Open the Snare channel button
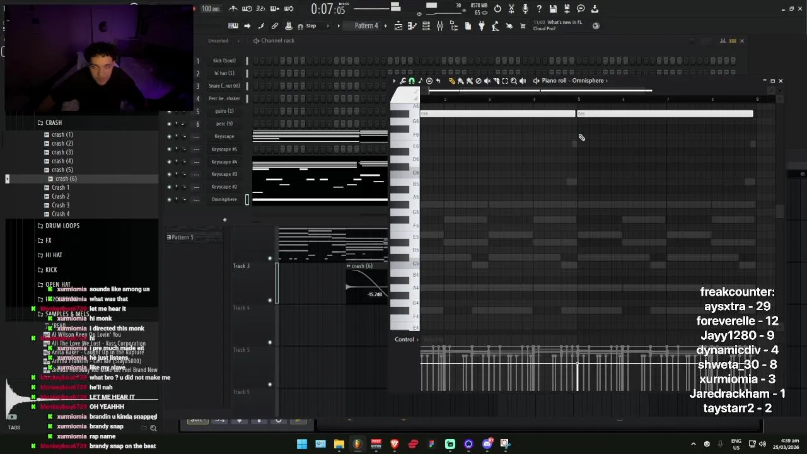Image resolution: width=807 pixels, height=454 pixels. (224, 86)
